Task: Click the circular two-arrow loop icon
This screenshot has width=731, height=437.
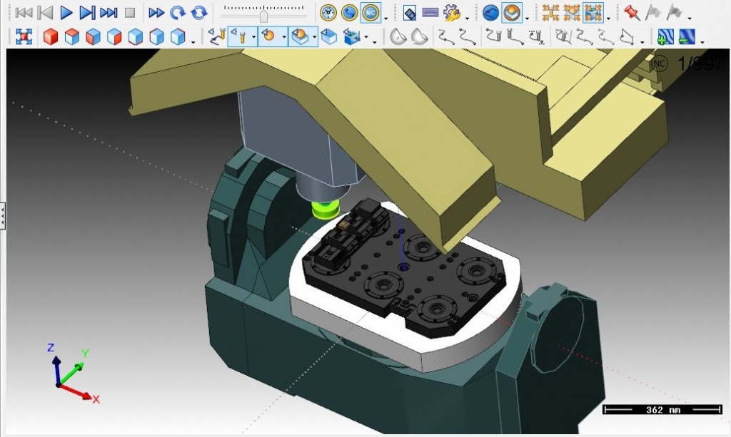Action: [x=199, y=13]
